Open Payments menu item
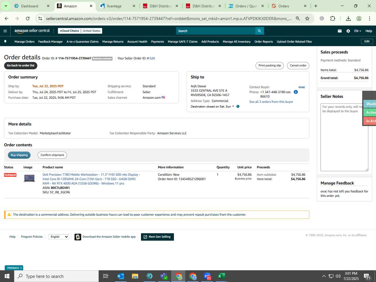 click(157, 41)
